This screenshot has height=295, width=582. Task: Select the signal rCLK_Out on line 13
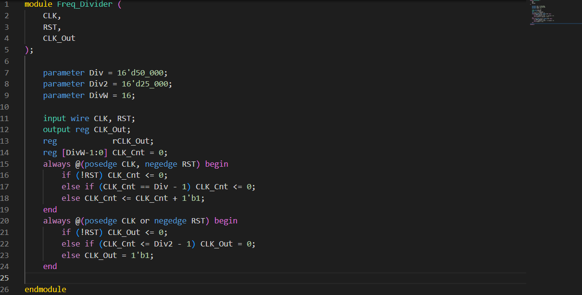click(x=131, y=141)
